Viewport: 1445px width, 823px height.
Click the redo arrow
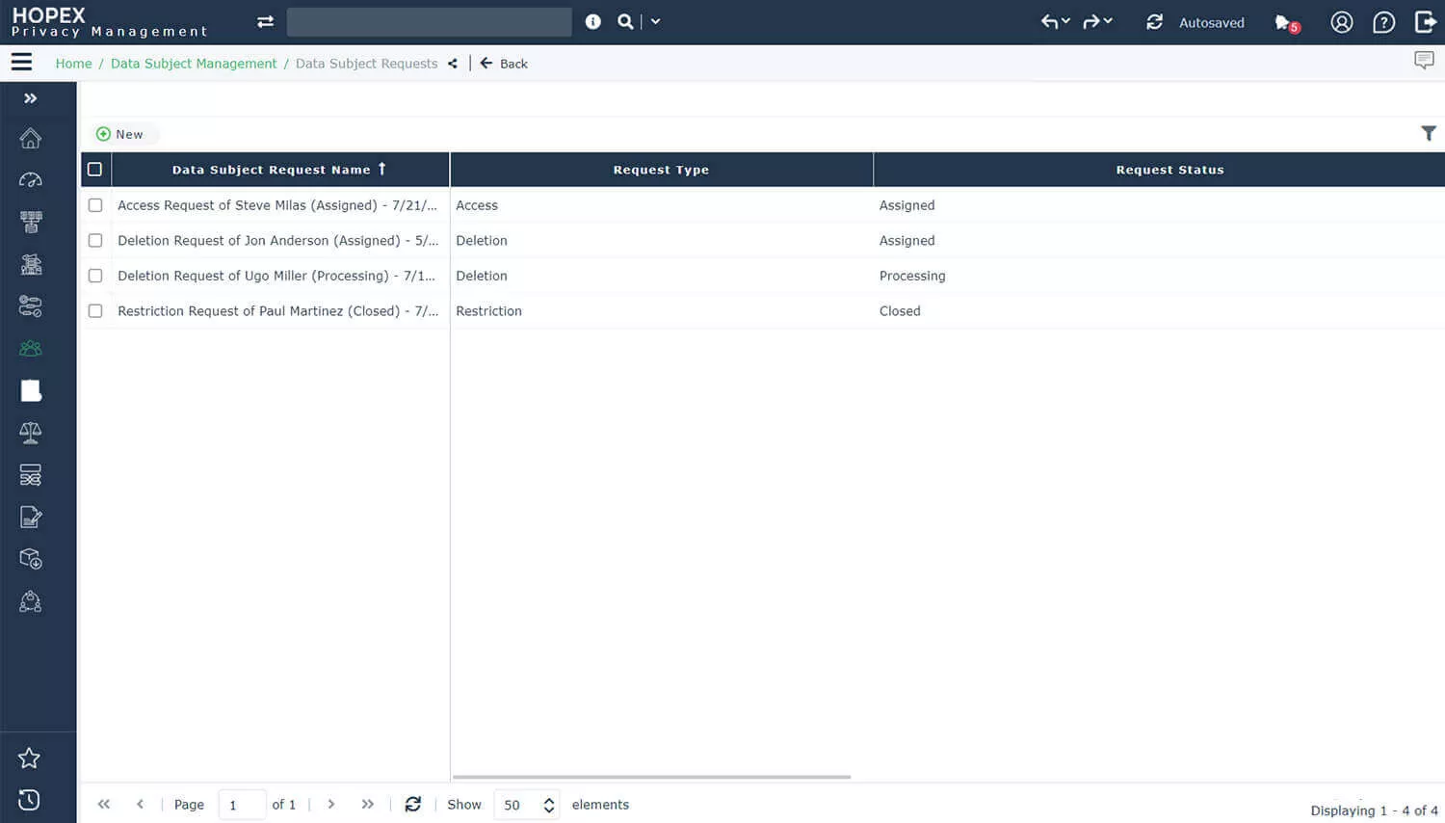[x=1091, y=21]
